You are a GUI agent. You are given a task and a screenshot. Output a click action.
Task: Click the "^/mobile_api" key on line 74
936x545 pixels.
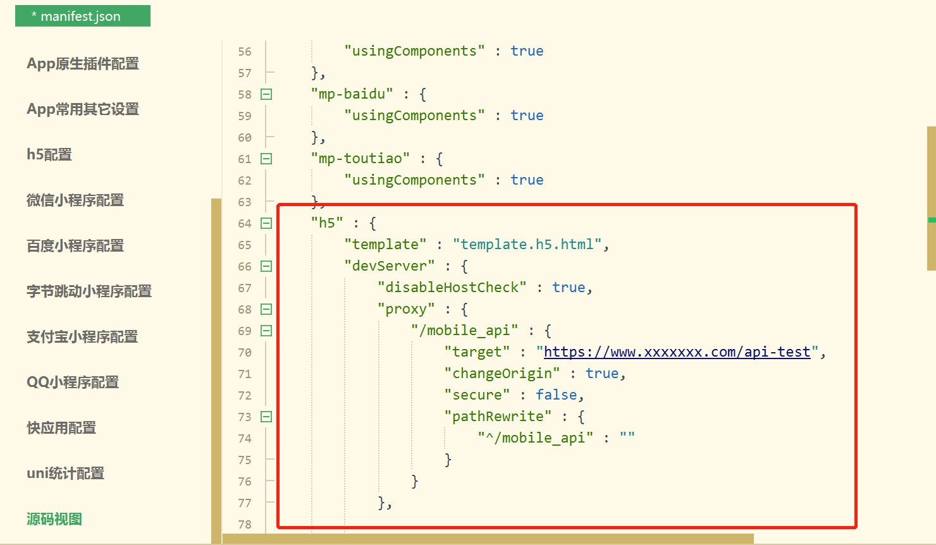coord(536,438)
